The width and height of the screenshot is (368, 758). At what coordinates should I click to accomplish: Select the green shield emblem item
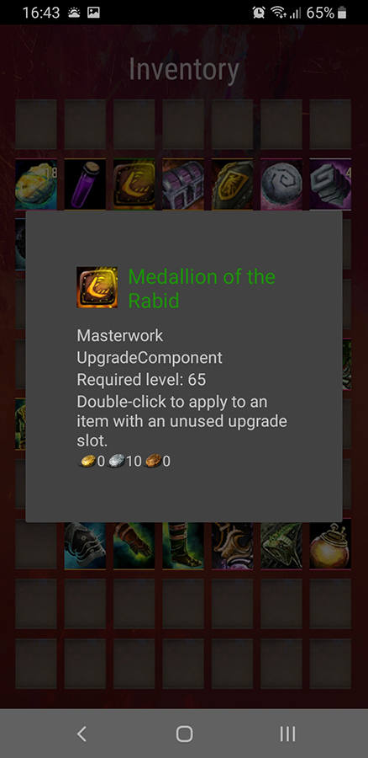click(233, 184)
